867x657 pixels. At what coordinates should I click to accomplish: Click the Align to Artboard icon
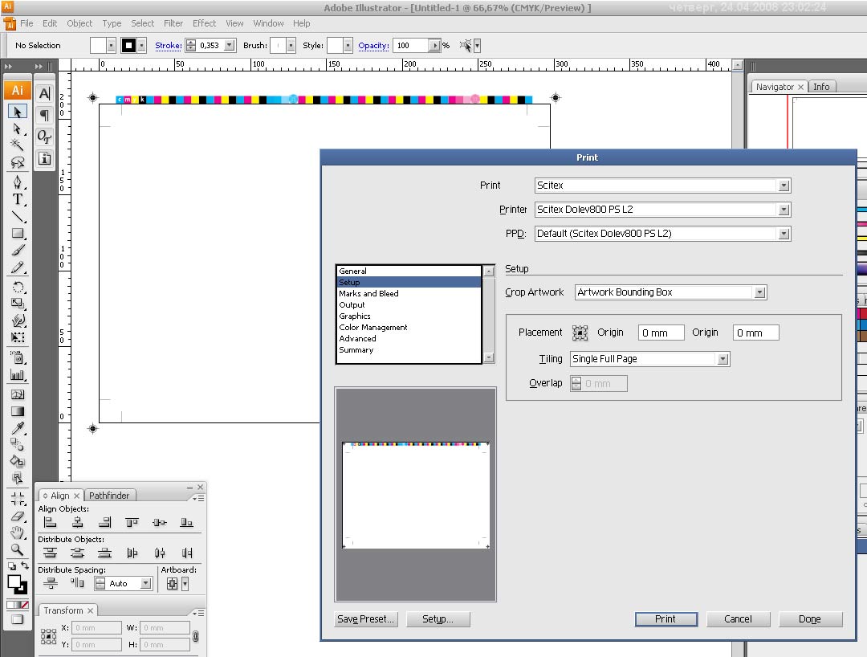[172, 583]
